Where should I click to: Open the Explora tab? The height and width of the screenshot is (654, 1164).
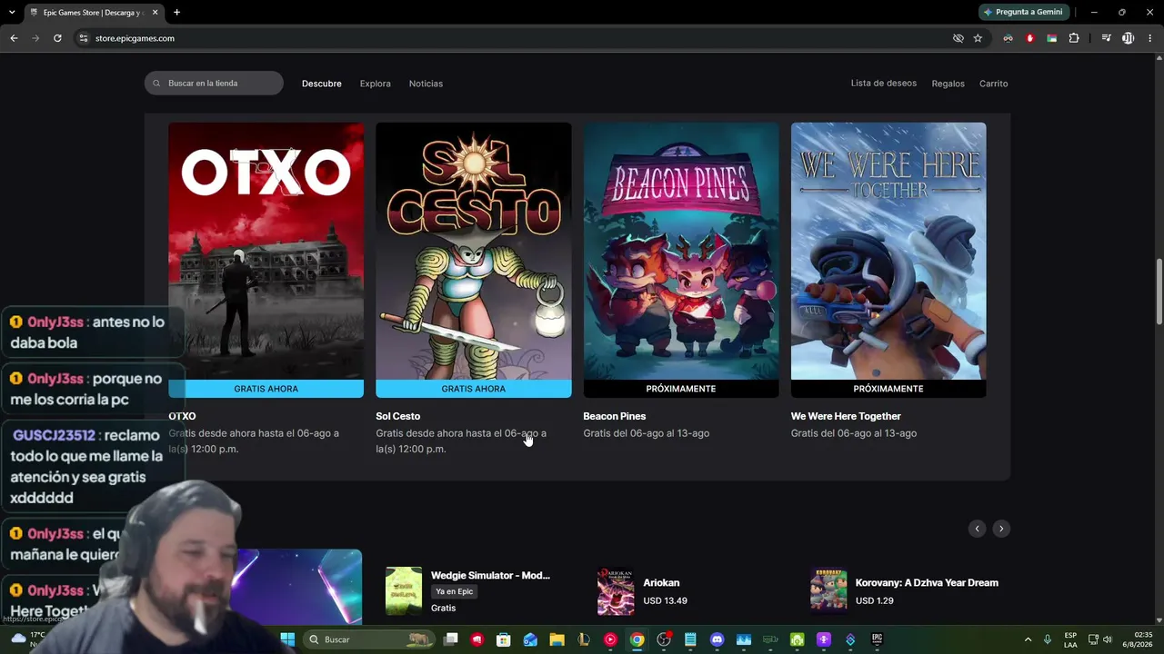[x=376, y=84]
